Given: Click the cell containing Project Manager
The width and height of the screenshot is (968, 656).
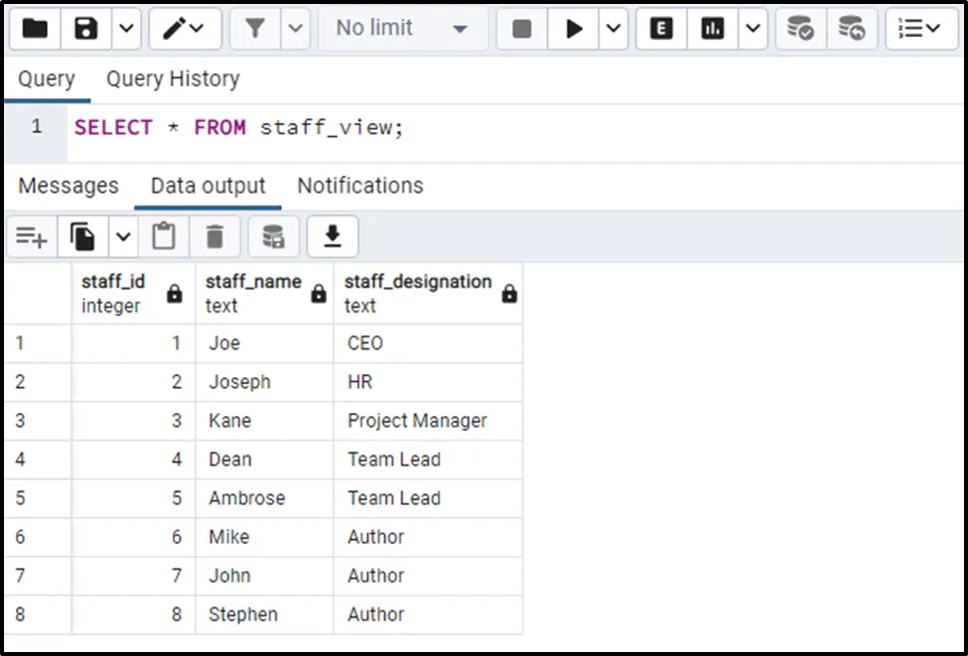Looking at the screenshot, I should (x=417, y=421).
